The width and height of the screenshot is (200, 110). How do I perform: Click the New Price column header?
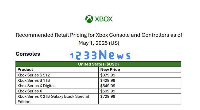coord(140,70)
